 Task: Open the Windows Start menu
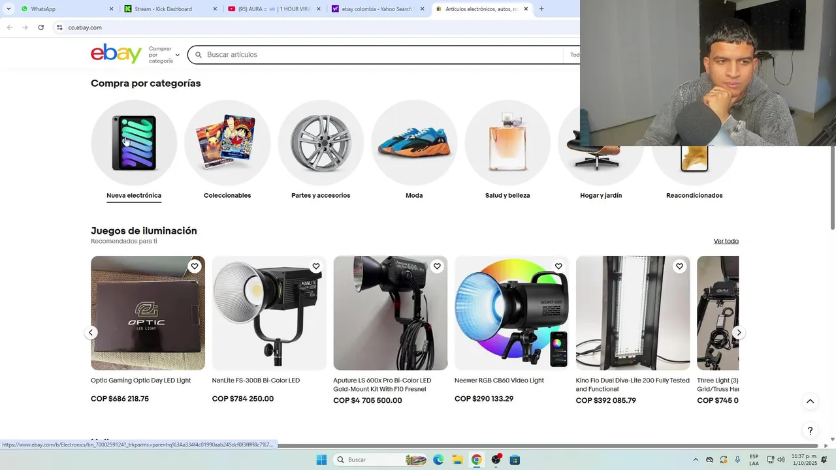(321, 460)
